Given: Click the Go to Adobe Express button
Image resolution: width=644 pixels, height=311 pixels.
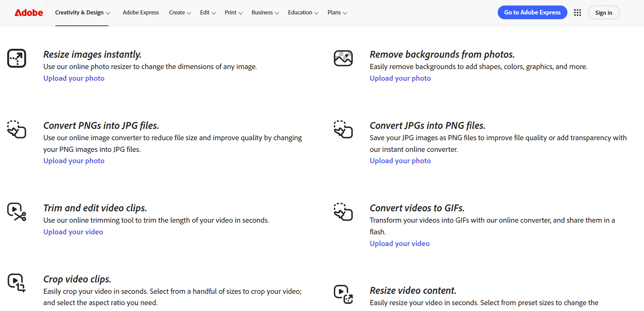Looking at the screenshot, I should 532,12.
